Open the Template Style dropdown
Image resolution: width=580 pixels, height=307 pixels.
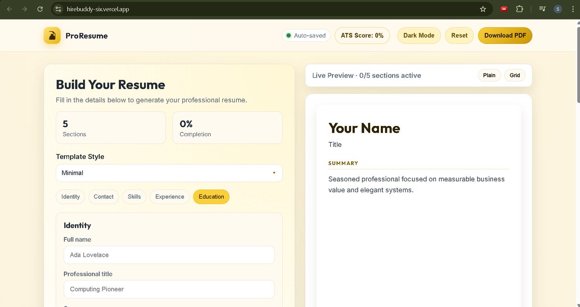click(x=169, y=173)
